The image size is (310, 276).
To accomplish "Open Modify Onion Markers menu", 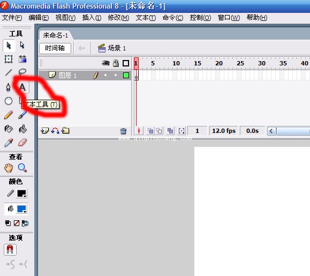I will click(182, 131).
